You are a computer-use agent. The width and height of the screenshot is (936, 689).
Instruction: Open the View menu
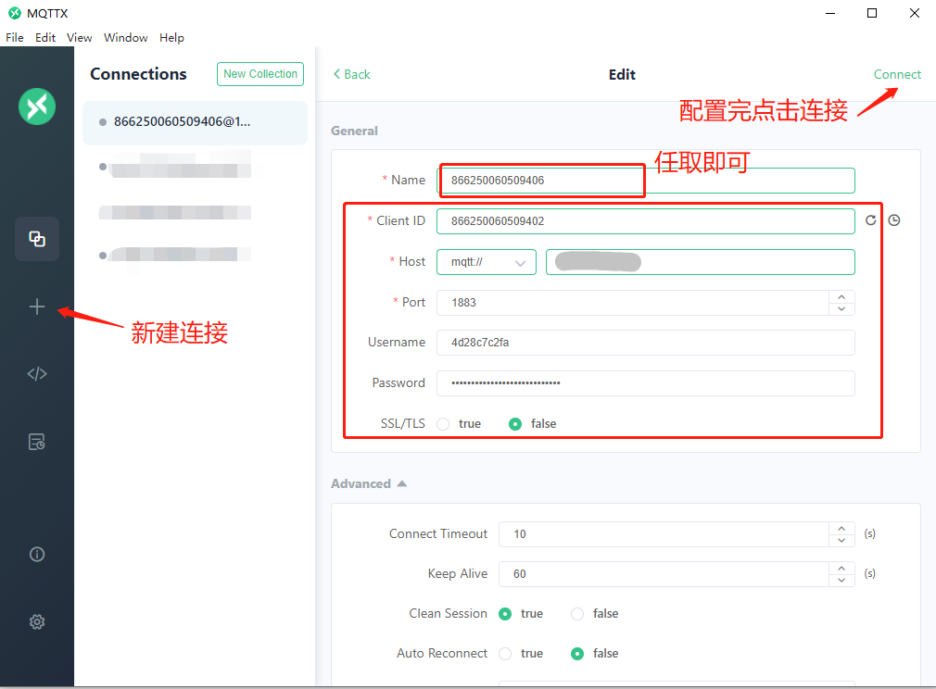tap(80, 38)
